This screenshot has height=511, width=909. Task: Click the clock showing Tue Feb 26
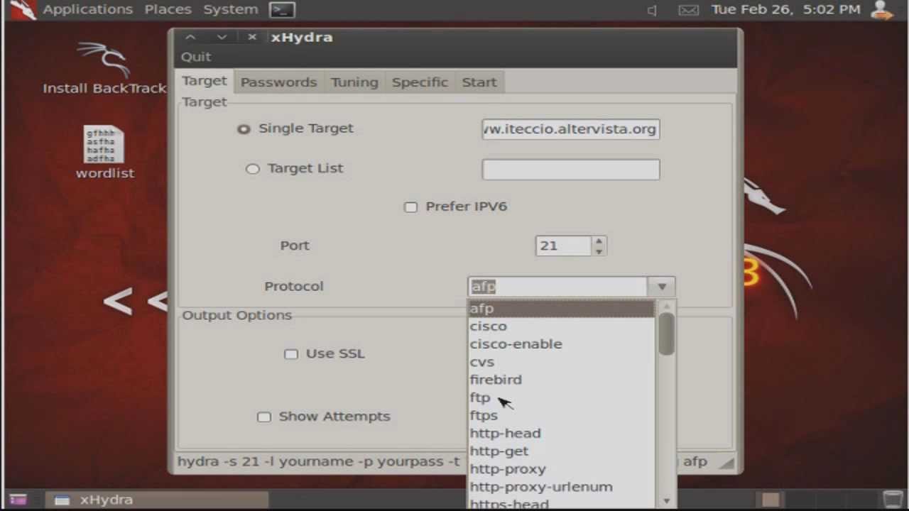785,10
